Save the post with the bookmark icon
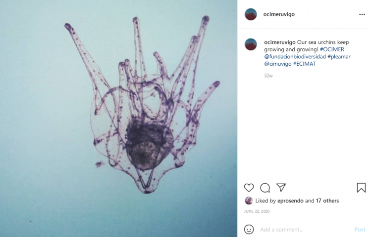 coord(361,188)
